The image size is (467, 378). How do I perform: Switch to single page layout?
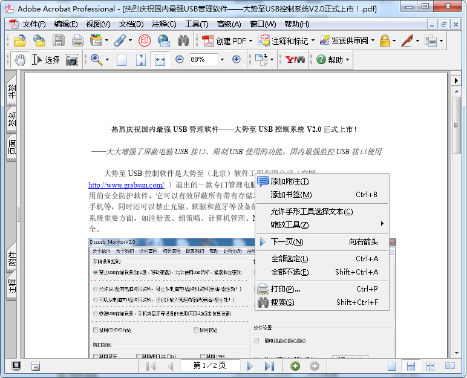pos(392,366)
